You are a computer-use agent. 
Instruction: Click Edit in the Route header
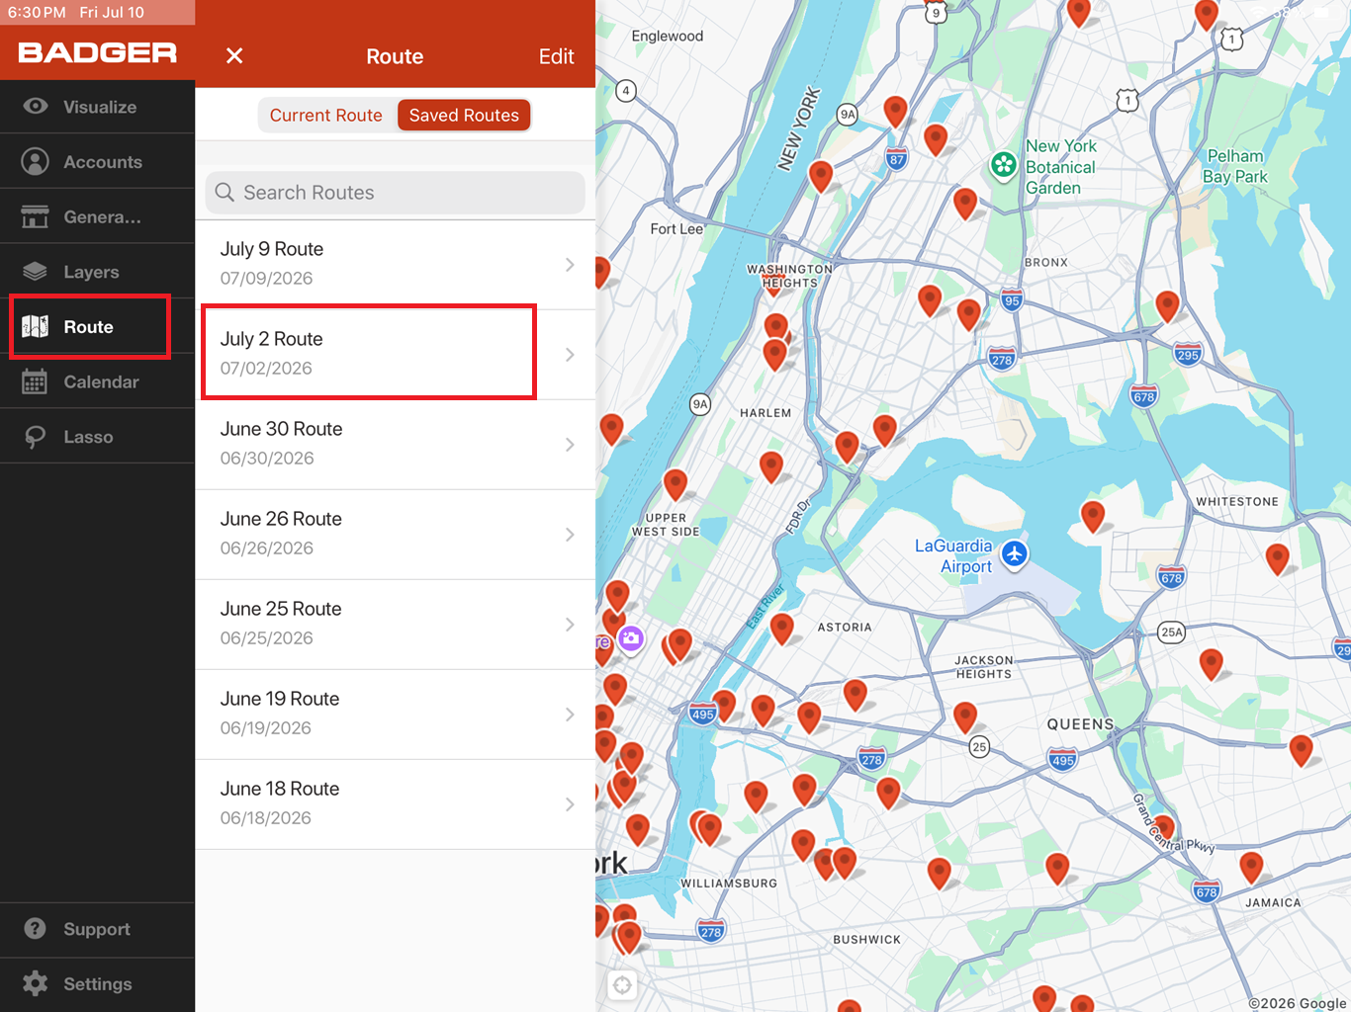click(x=556, y=56)
